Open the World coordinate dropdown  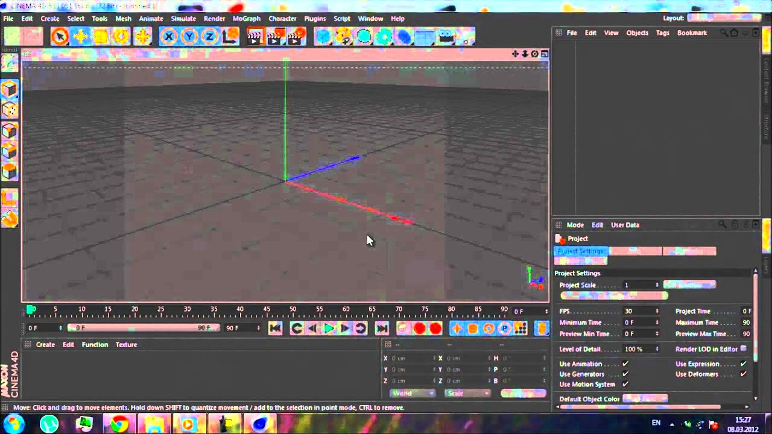(412, 393)
